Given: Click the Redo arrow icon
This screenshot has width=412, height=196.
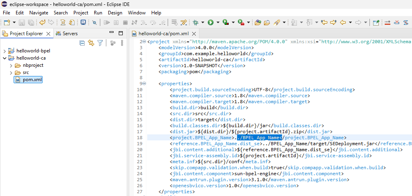Looking at the screenshot, I should point(51,22).
